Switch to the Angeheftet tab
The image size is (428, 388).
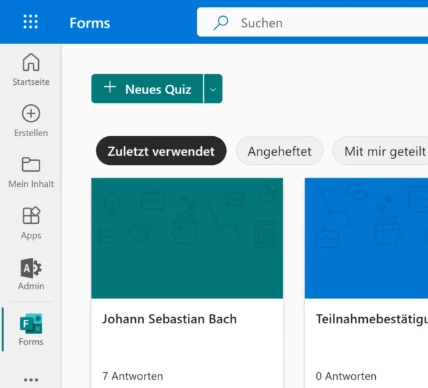point(280,152)
